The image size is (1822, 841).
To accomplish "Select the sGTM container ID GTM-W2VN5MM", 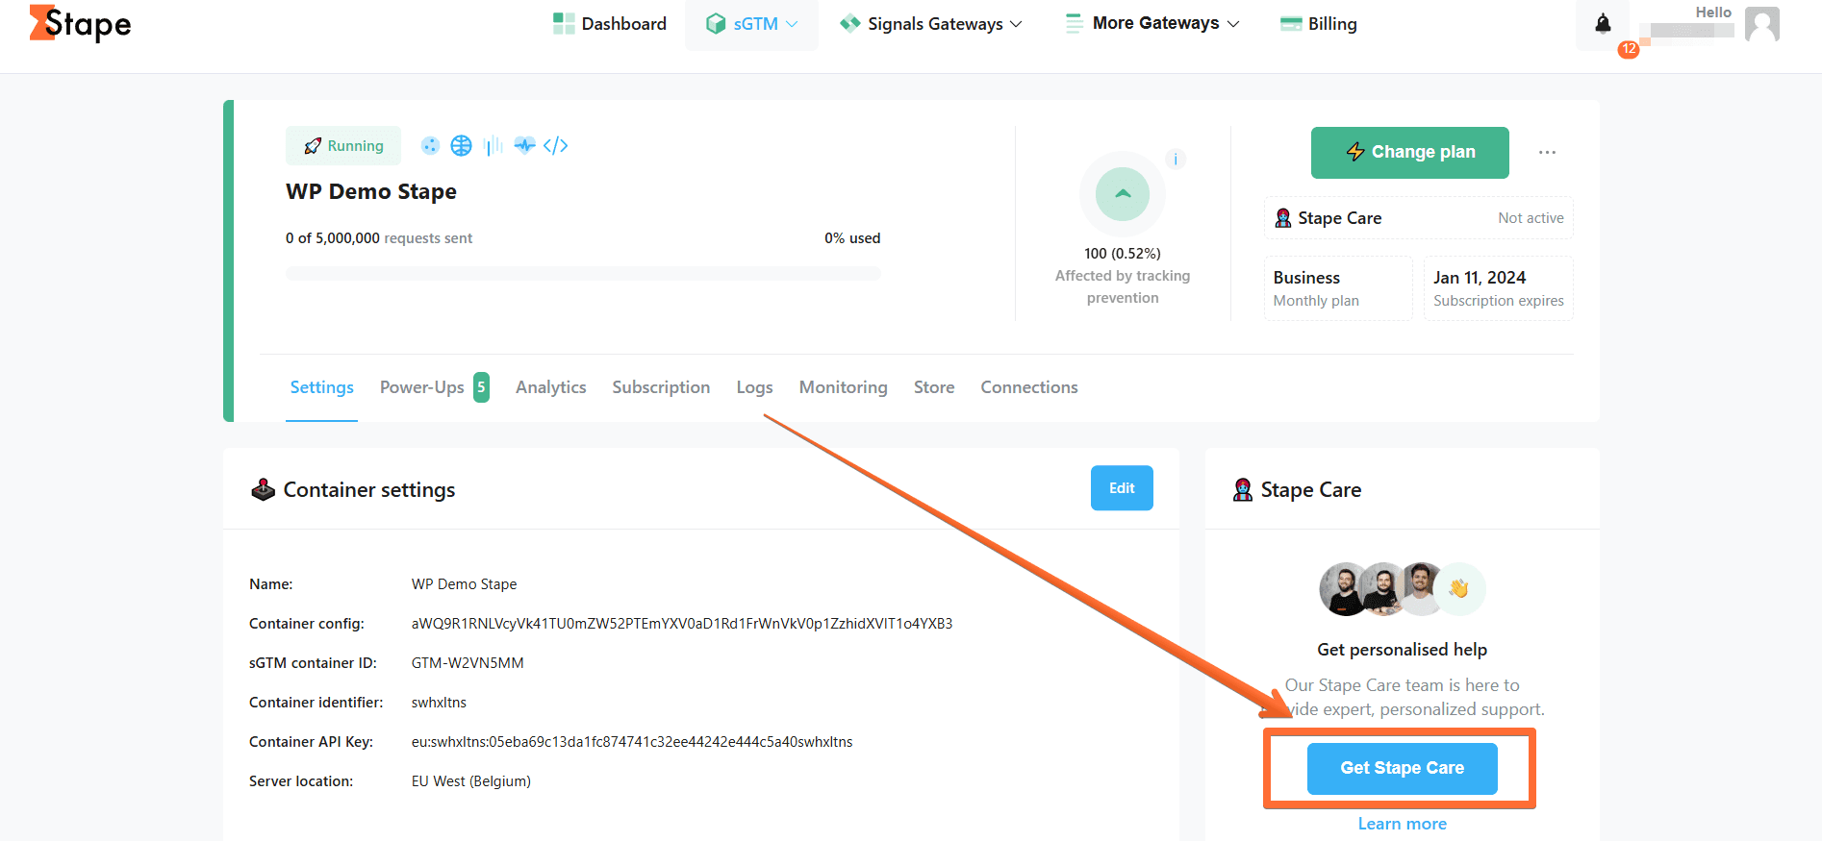I will (x=468, y=663).
